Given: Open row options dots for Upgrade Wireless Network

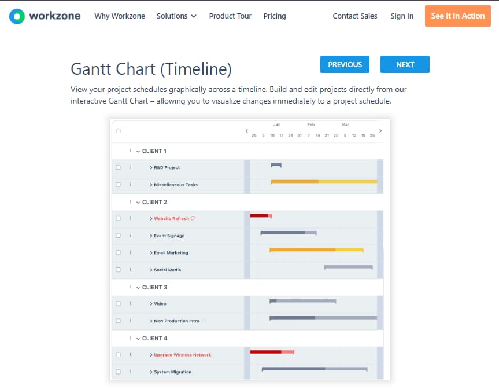Looking at the screenshot, I should [130, 355].
